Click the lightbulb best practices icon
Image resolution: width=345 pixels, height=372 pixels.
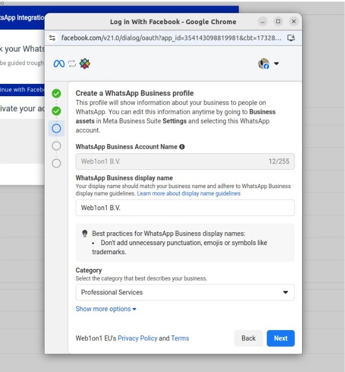pos(85,234)
